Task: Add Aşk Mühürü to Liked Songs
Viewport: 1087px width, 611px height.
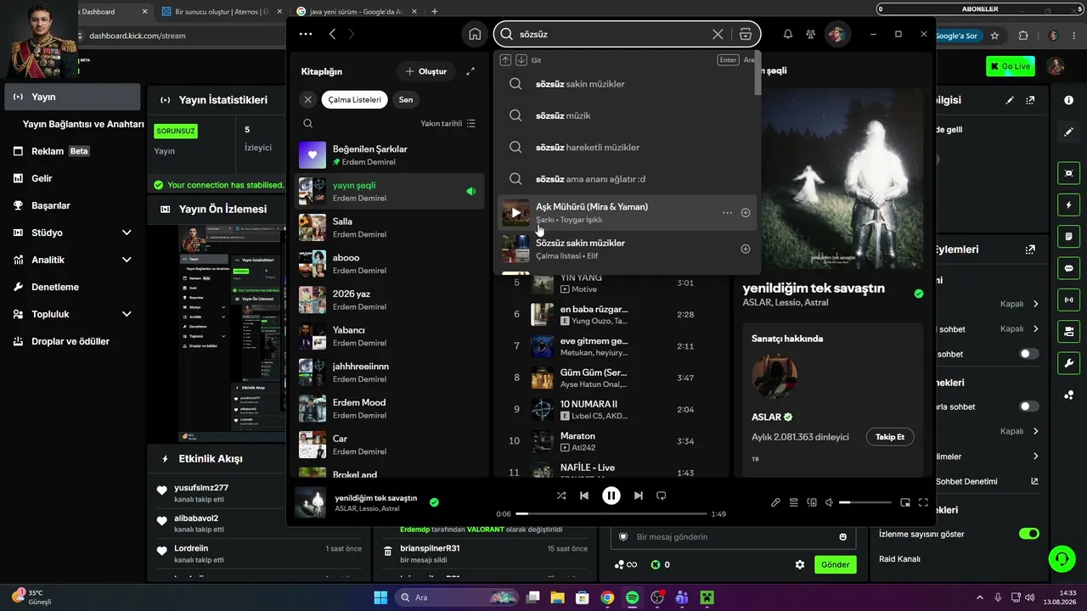Action: click(746, 213)
